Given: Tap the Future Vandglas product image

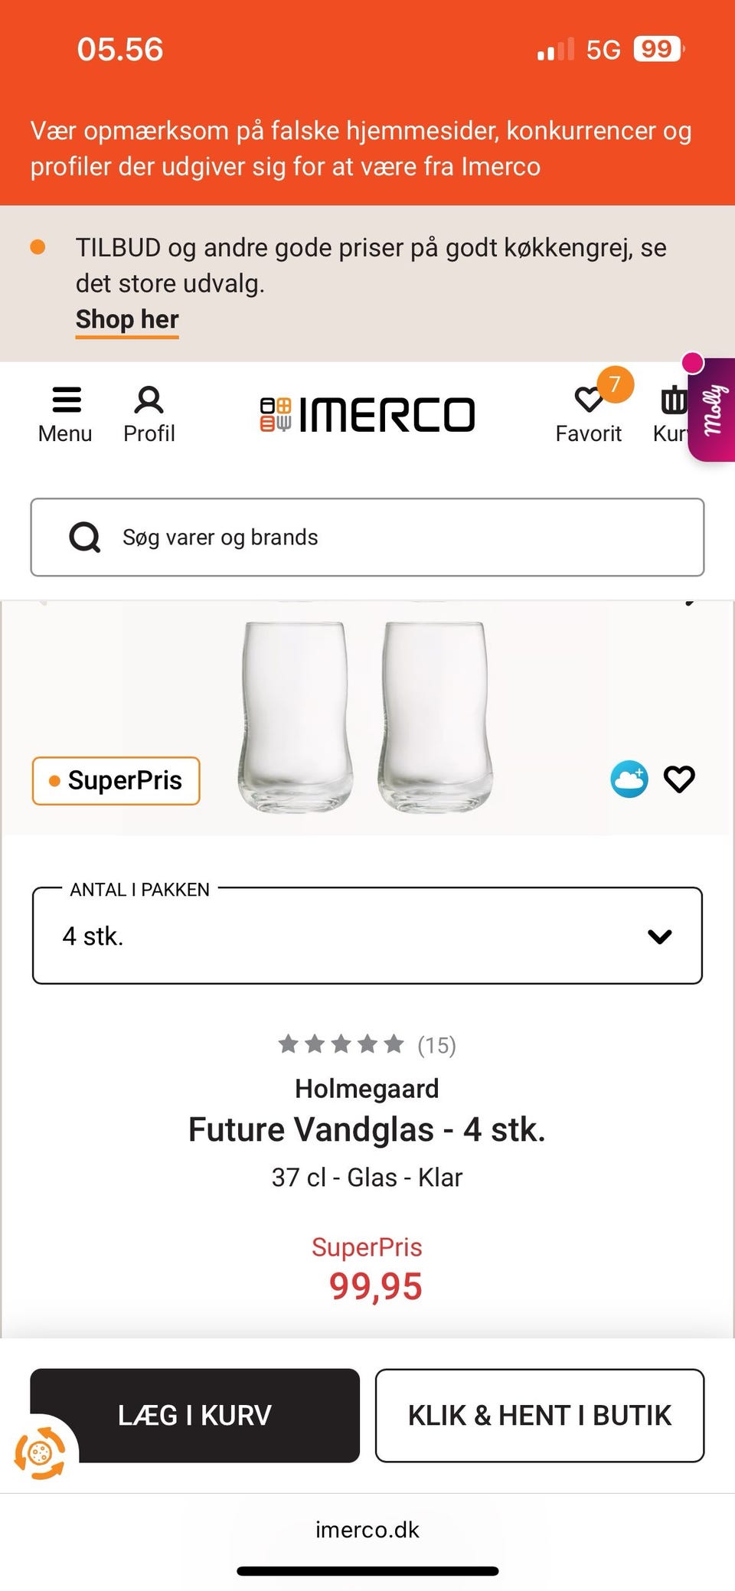Looking at the screenshot, I should [x=366, y=716].
